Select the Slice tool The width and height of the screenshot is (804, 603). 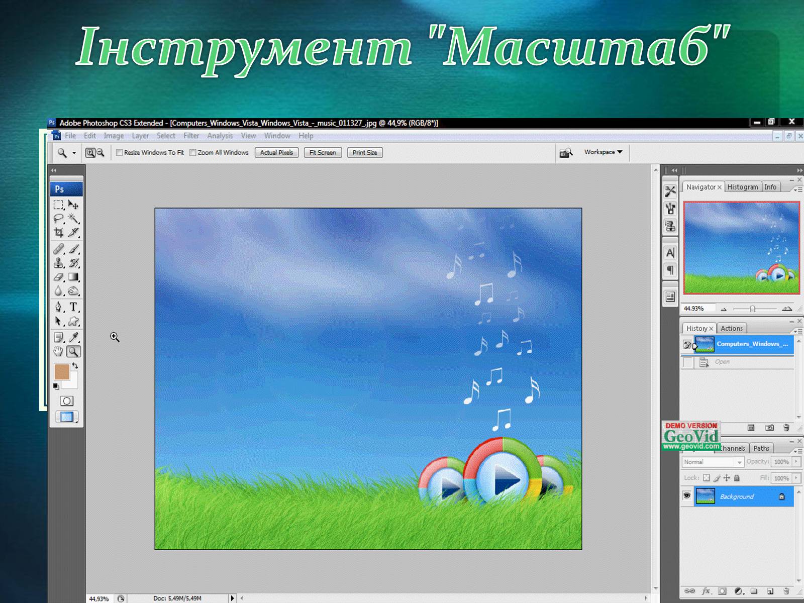(73, 232)
